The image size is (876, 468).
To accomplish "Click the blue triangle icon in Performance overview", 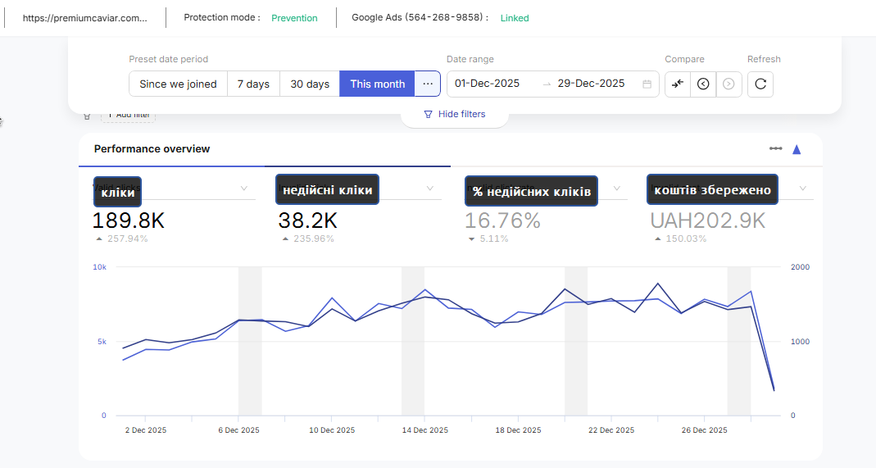I will [x=796, y=149].
